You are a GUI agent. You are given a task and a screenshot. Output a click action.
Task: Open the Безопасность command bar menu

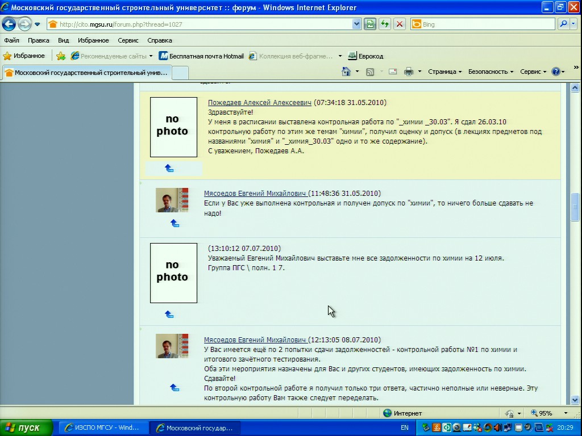click(490, 72)
